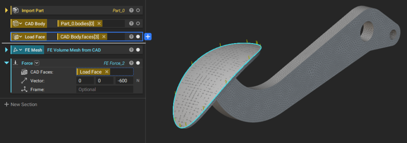Click the Force load arrow icon
This screenshot has height=143, width=407.
16,63
